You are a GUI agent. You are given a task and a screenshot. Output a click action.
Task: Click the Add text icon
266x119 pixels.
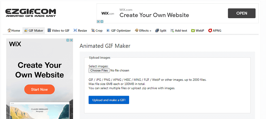pos(172,30)
